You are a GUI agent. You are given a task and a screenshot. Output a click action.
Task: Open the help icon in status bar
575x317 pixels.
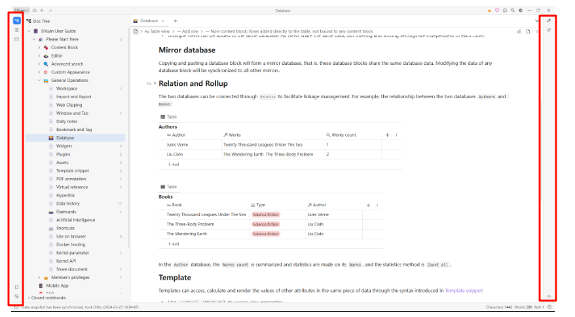(549, 307)
